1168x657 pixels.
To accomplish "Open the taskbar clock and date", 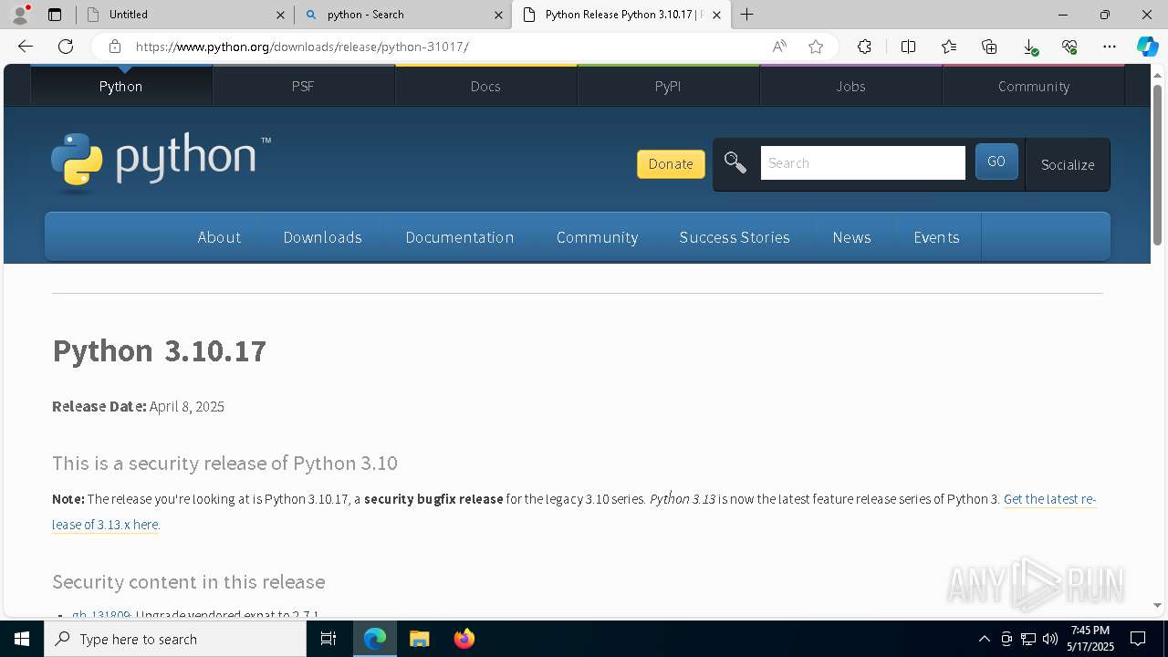I will (1090, 639).
